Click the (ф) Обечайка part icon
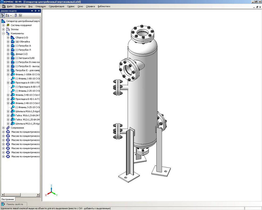This screenshot has width=262, height=210. click(13, 42)
